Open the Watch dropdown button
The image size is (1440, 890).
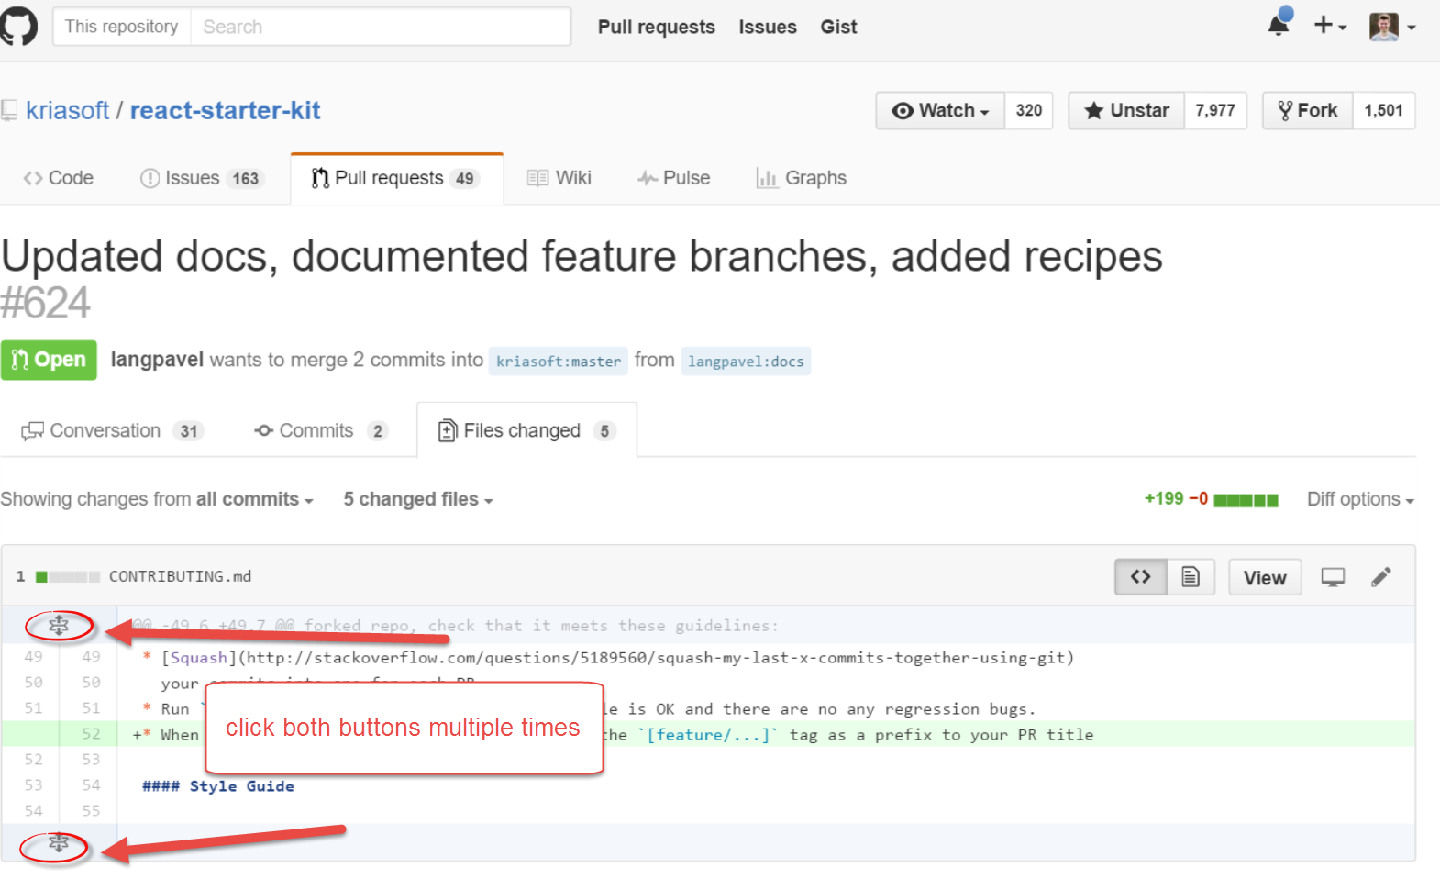(940, 111)
